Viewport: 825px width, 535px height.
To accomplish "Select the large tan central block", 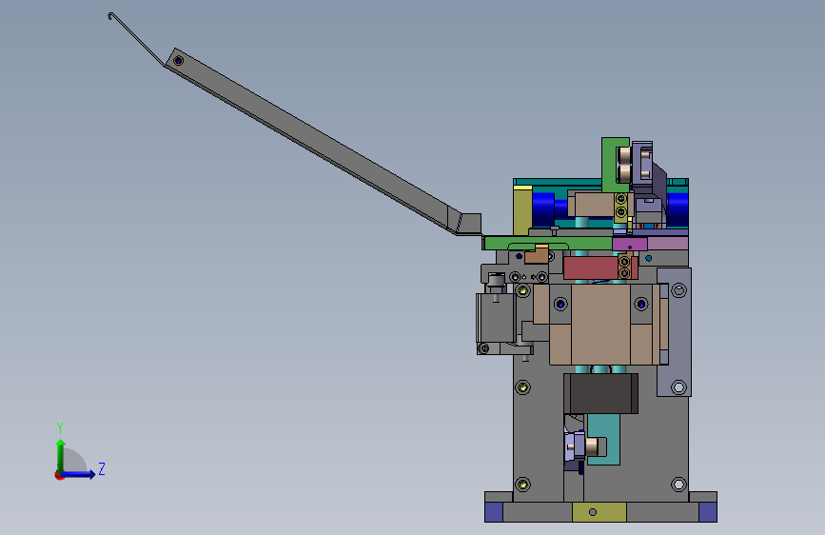I will [x=600, y=324].
